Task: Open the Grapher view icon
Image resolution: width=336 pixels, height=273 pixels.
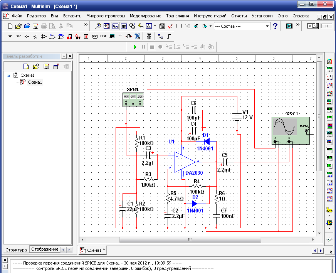Action: click(149, 26)
